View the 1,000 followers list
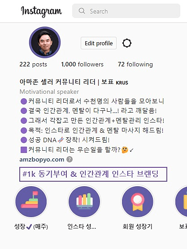This screenshot has width=187, height=249. coord(82,64)
